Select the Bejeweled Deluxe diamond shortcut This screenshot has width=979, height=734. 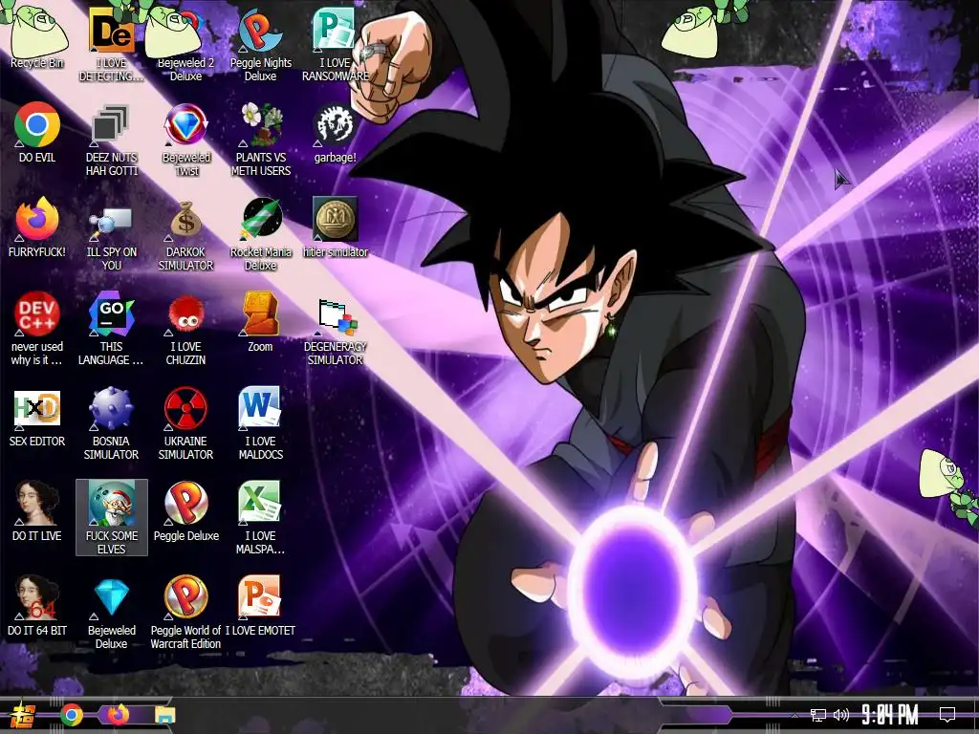point(111,615)
